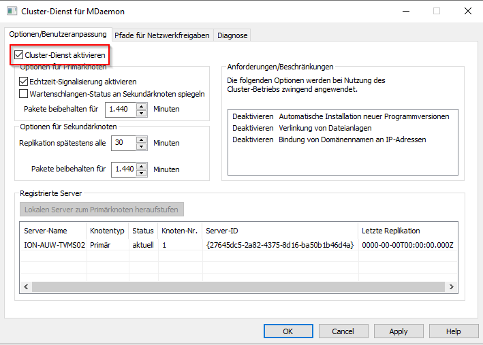Screen dimensions: 483x345
Task: Decrease Replikation spätestens alle minutes
Action: pos(142,146)
